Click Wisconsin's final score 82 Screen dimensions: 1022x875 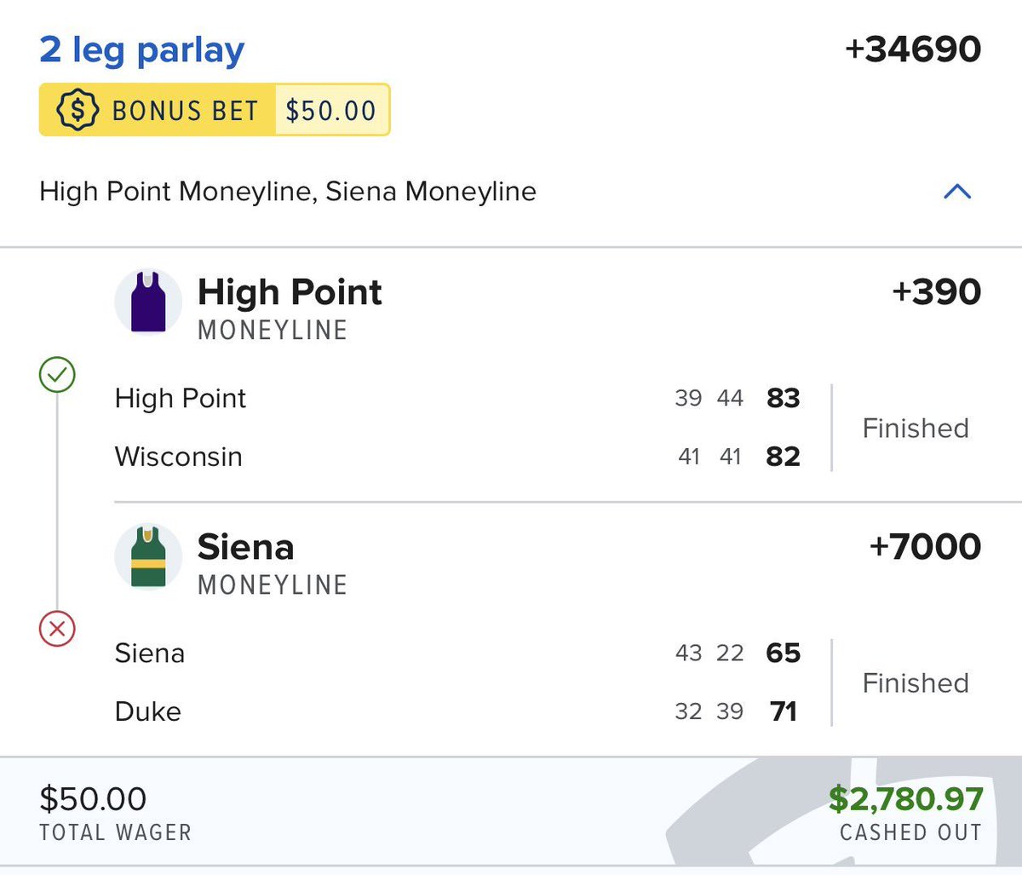(x=783, y=457)
